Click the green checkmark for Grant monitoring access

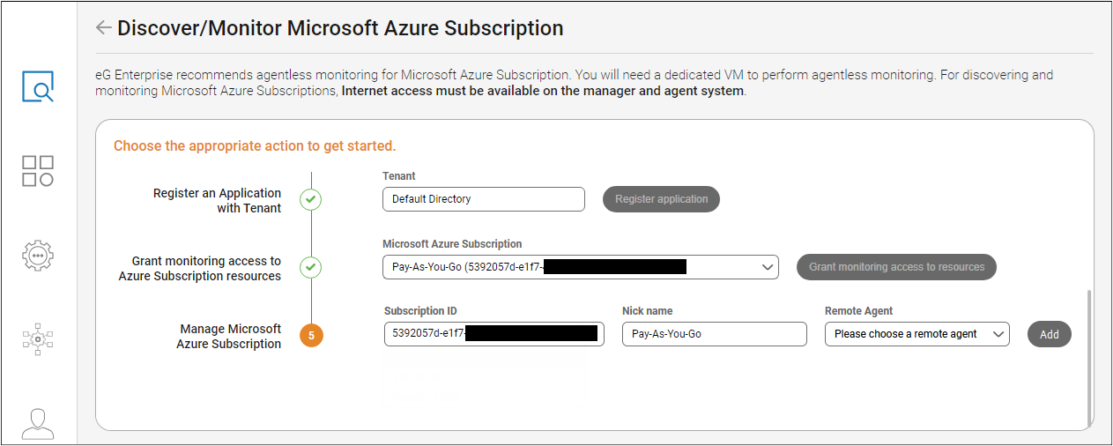pyautogui.click(x=310, y=267)
